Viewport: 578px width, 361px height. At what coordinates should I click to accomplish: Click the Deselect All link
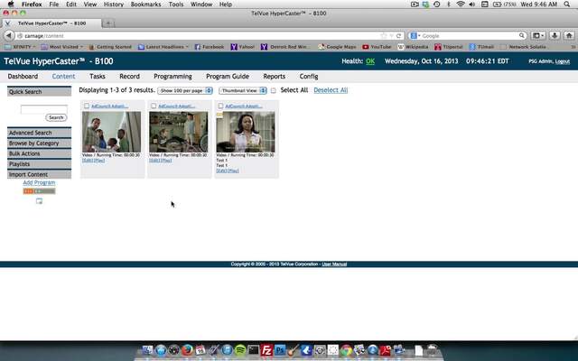331,91
